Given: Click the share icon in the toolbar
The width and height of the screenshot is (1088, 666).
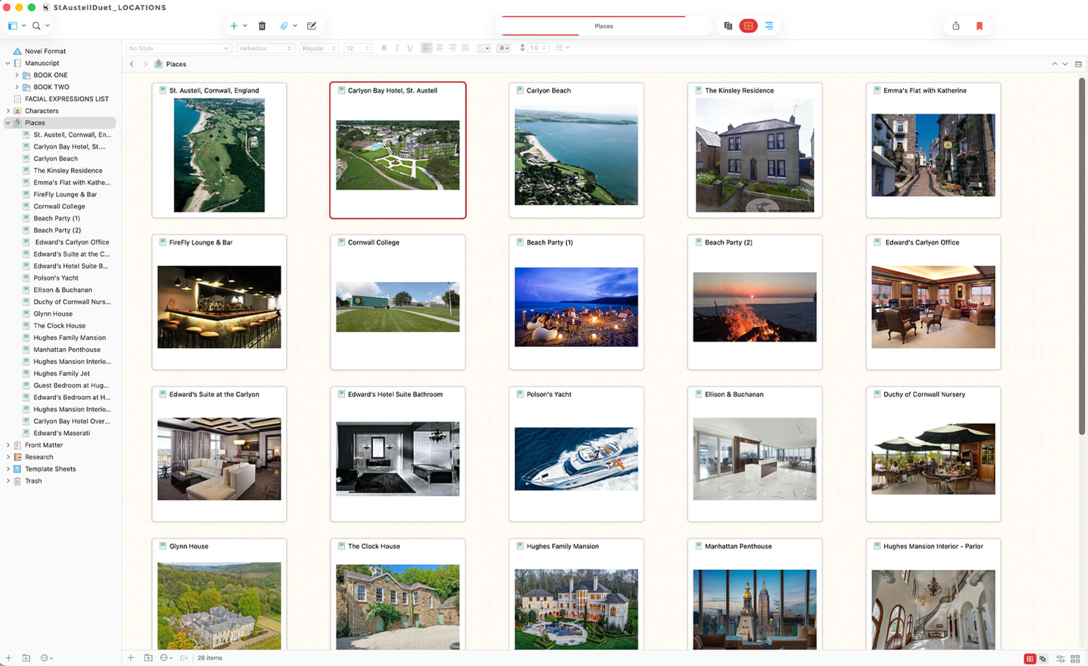Looking at the screenshot, I should [x=956, y=26].
